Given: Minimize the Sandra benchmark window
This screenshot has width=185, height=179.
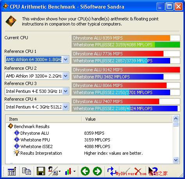Looking at the screenshot, I should (160, 6).
